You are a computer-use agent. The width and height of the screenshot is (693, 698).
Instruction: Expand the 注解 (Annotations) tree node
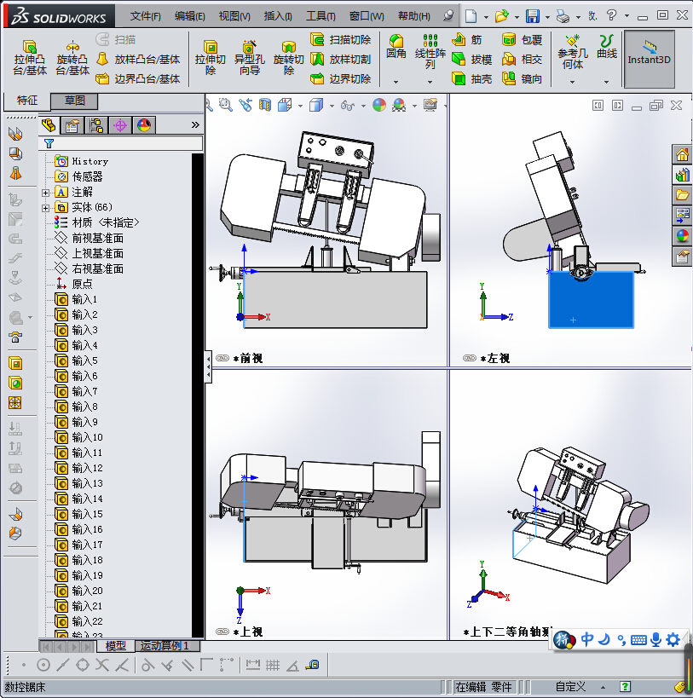[x=45, y=193]
